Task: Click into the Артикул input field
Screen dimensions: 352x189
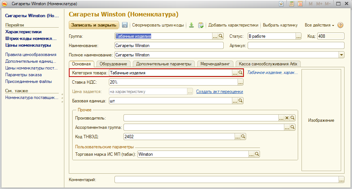Action: pos(296,46)
